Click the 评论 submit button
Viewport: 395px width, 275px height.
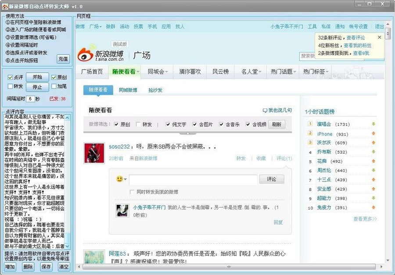click(x=272, y=179)
